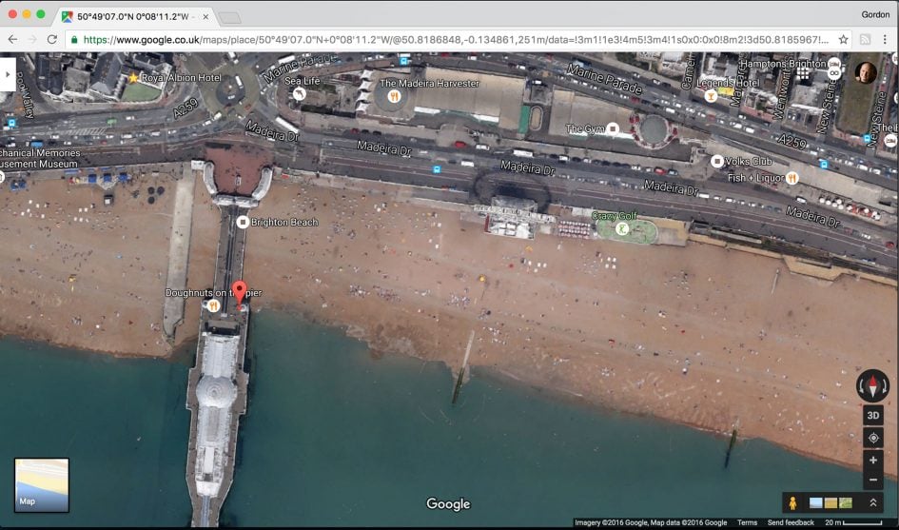Reset map north via the compass needle
This screenshot has width=899, height=530.
pyautogui.click(x=872, y=384)
